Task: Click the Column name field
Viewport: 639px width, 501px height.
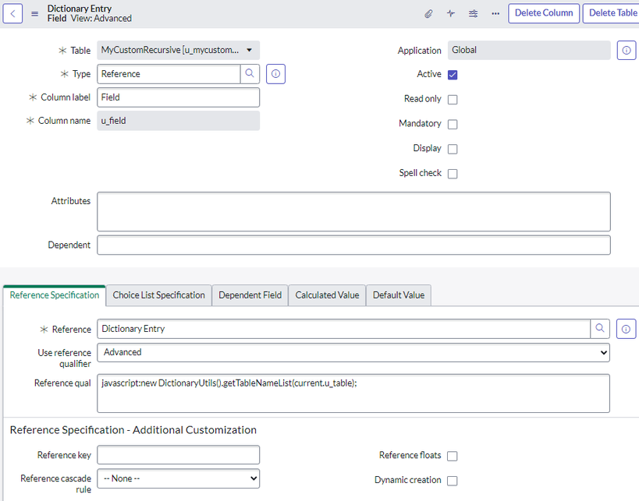Action: pyautogui.click(x=178, y=121)
